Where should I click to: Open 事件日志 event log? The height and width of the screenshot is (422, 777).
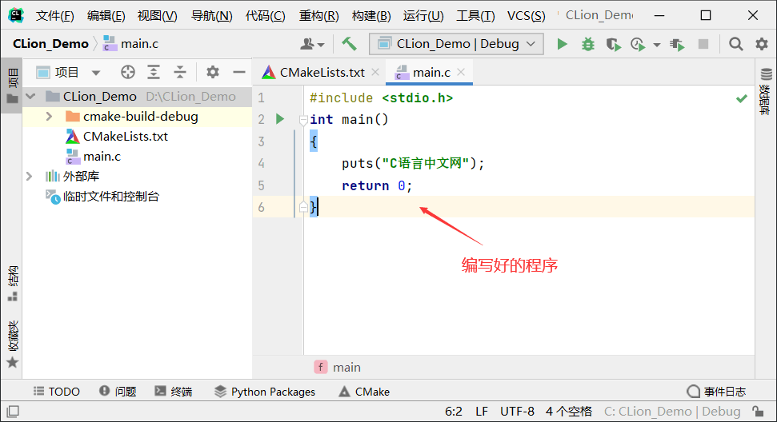716,392
